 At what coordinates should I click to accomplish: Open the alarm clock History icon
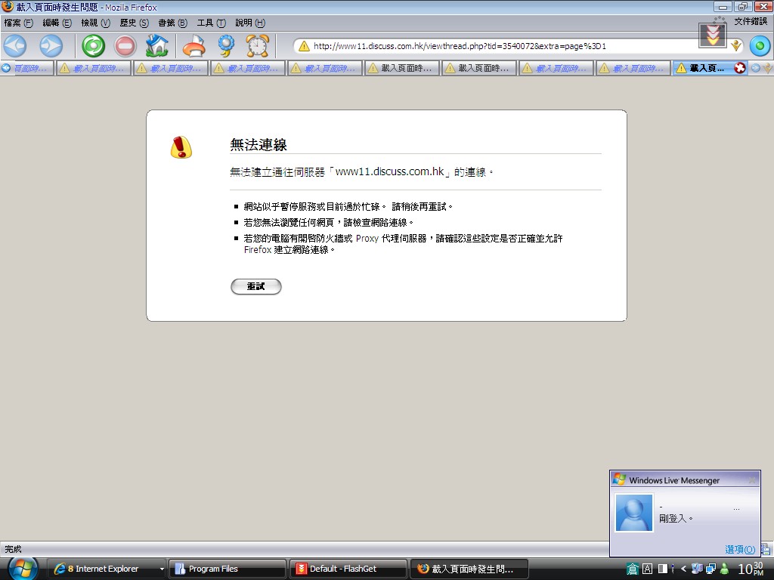point(258,46)
